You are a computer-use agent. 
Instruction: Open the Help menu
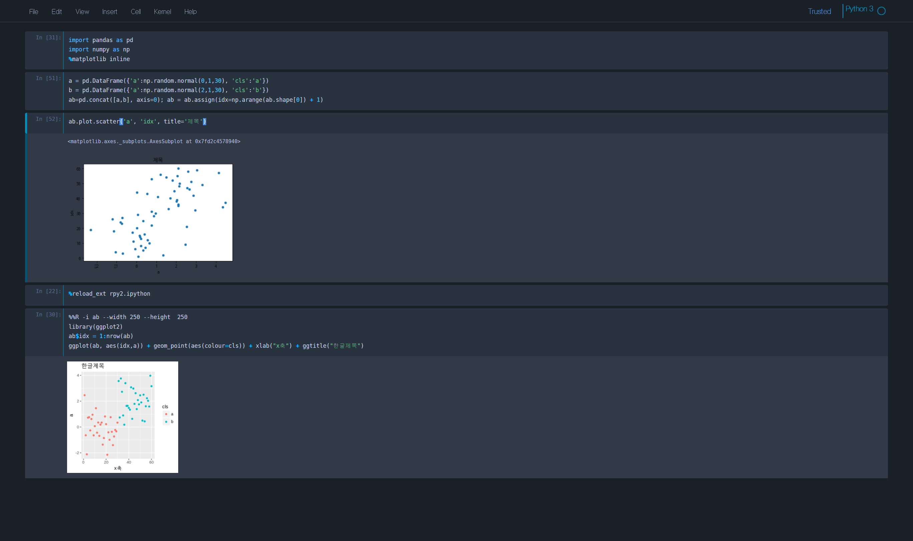(190, 12)
